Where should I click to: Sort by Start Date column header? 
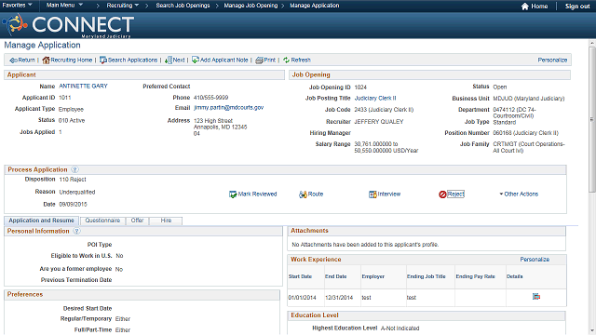tap(300, 276)
